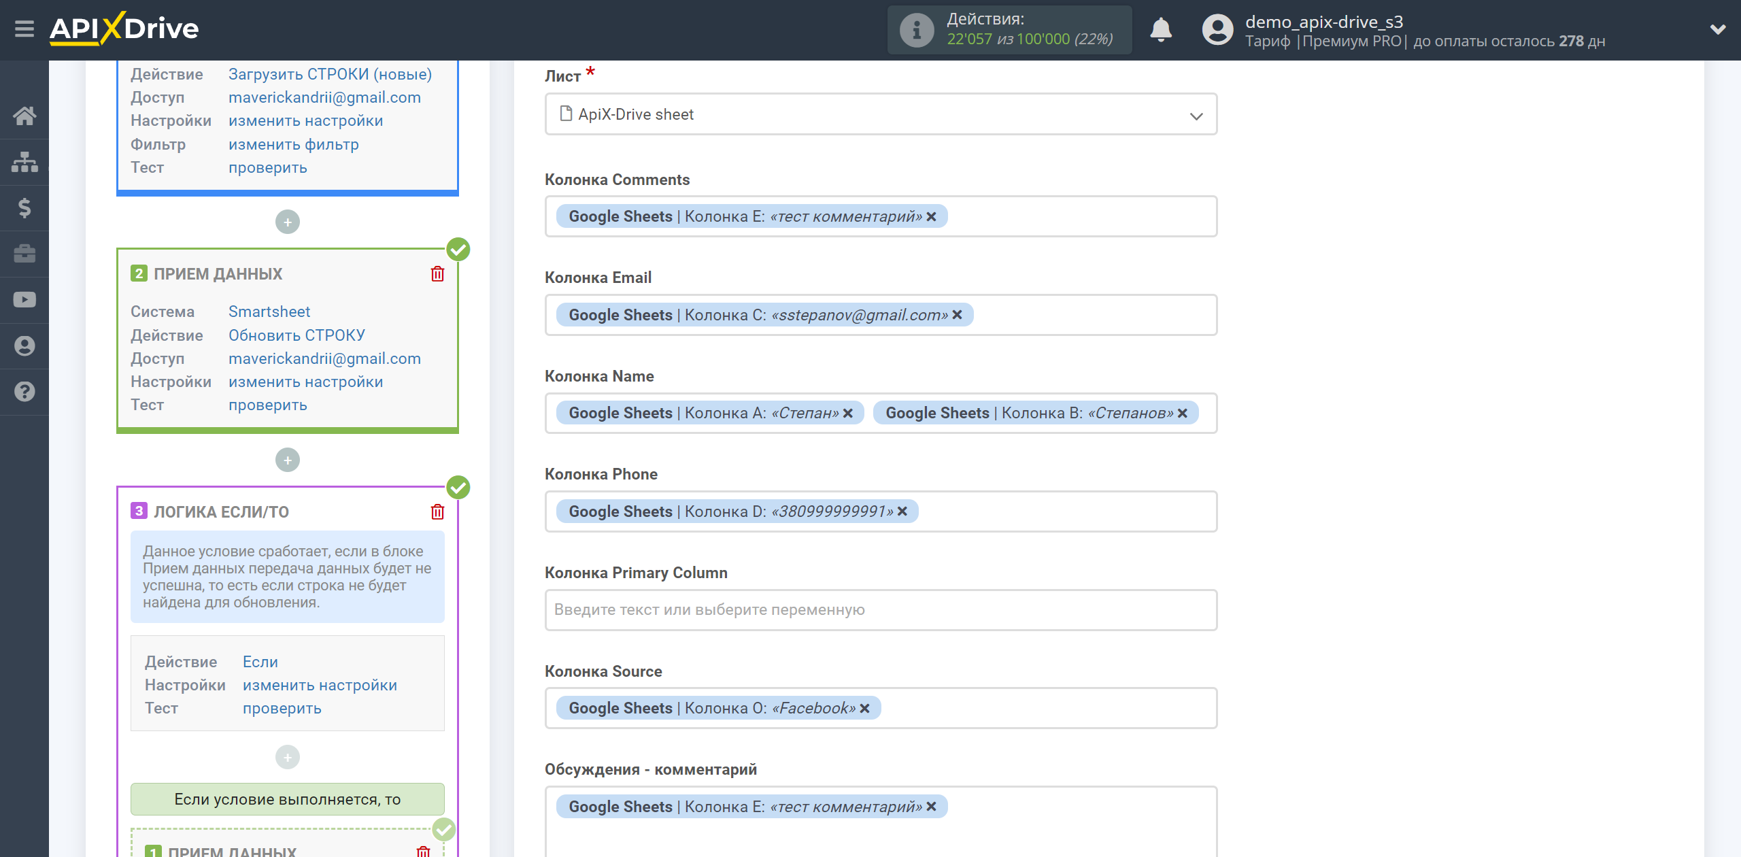Remove tag from Обсуждения комментарий field
Viewport: 1741px width, 857px height.
point(932,807)
